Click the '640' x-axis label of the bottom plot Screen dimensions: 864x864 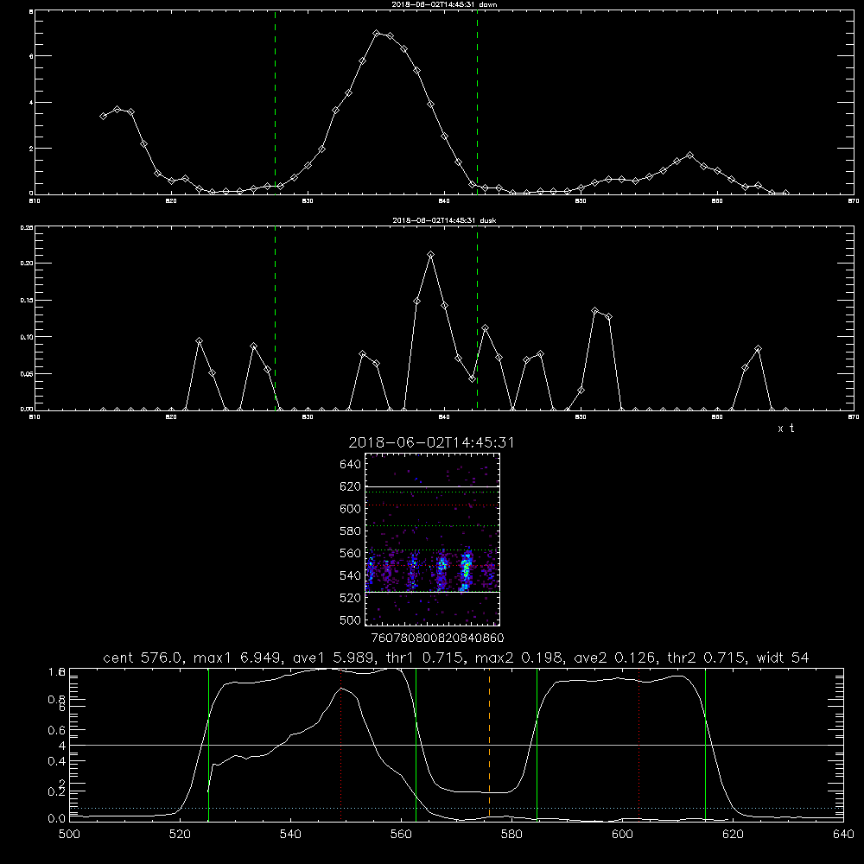843,834
